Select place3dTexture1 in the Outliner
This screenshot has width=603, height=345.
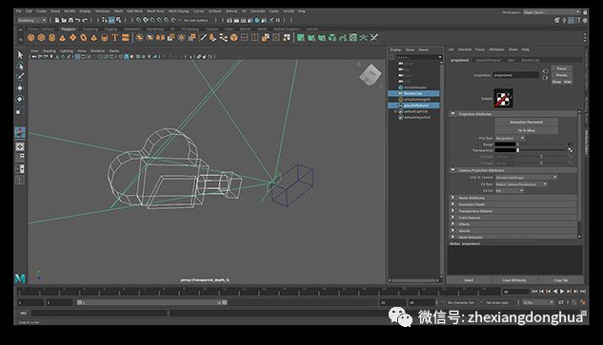point(413,105)
